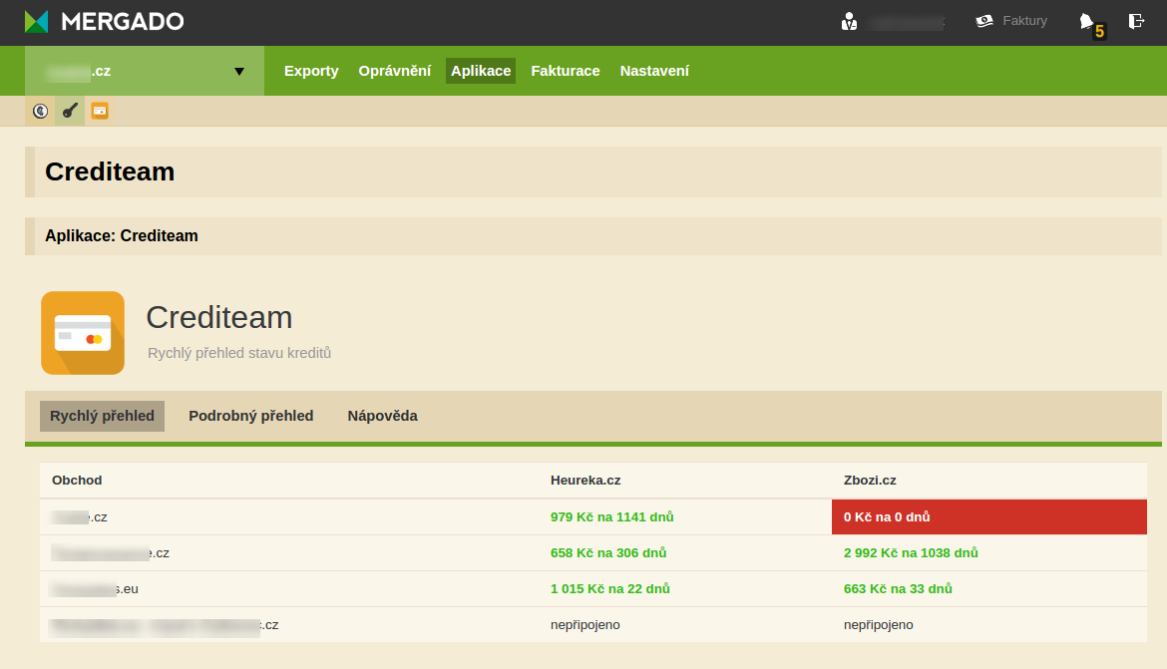Open the Nápověda tab

(x=383, y=416)
